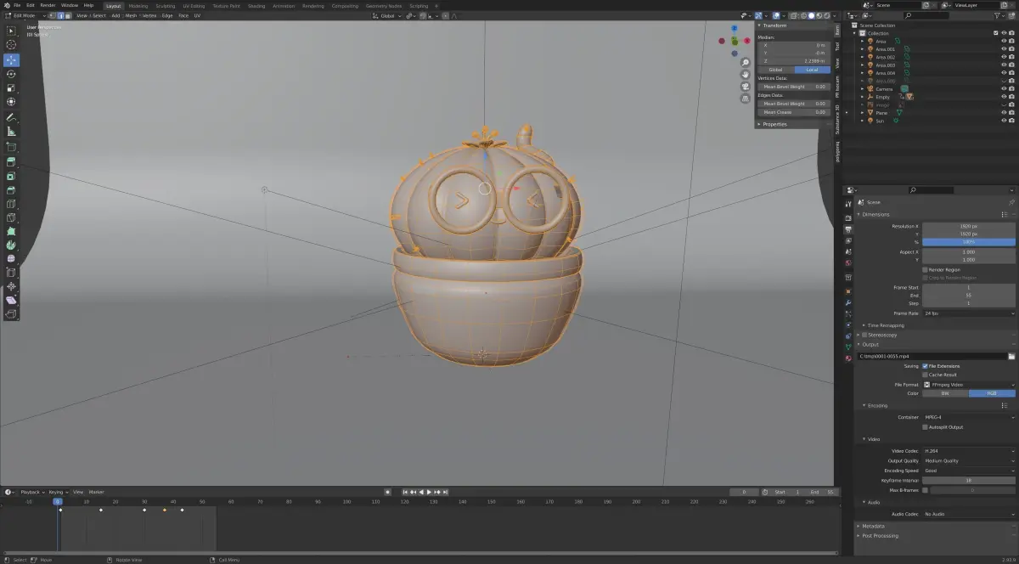
Task: Click the viewport pan hand gizmo
Action: (745, 74)
